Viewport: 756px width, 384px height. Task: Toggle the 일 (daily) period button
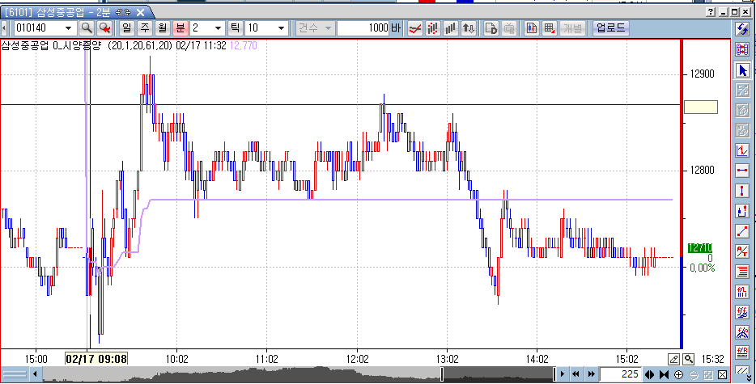[x=126, y=28]
